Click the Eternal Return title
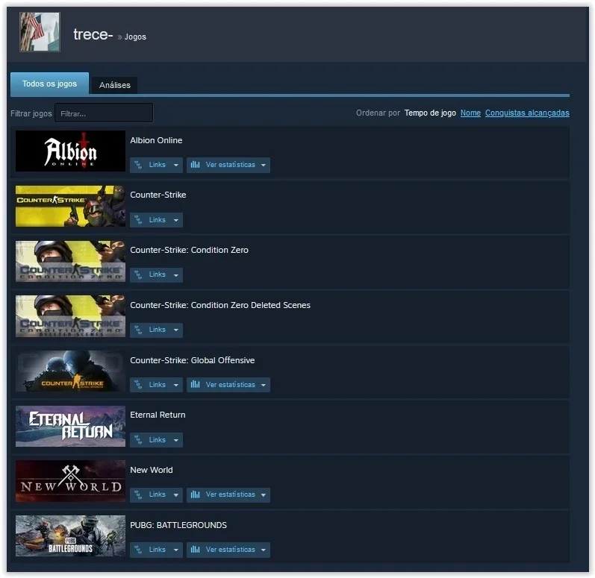 (158, 415)
